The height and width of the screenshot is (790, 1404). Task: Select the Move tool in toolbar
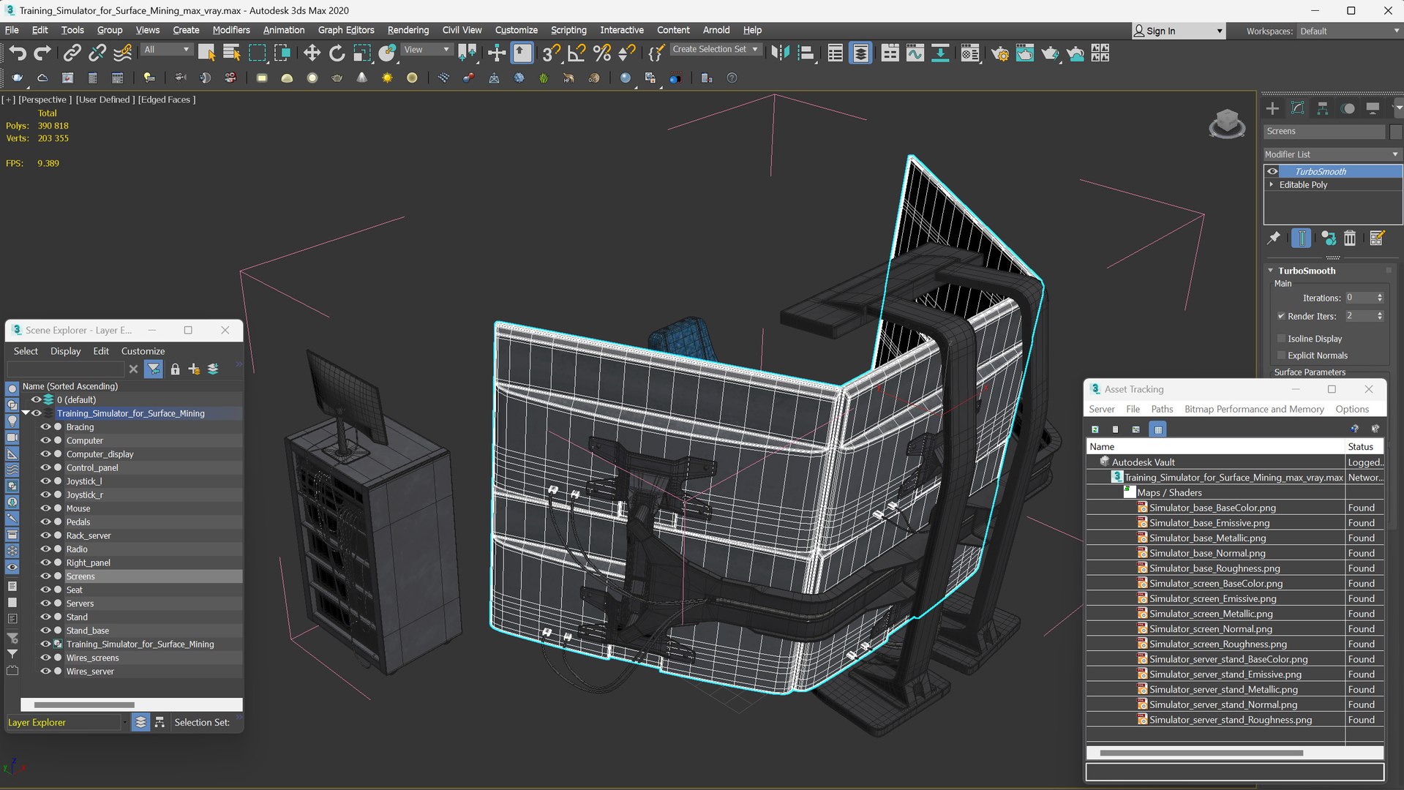[x=312, y=53]
